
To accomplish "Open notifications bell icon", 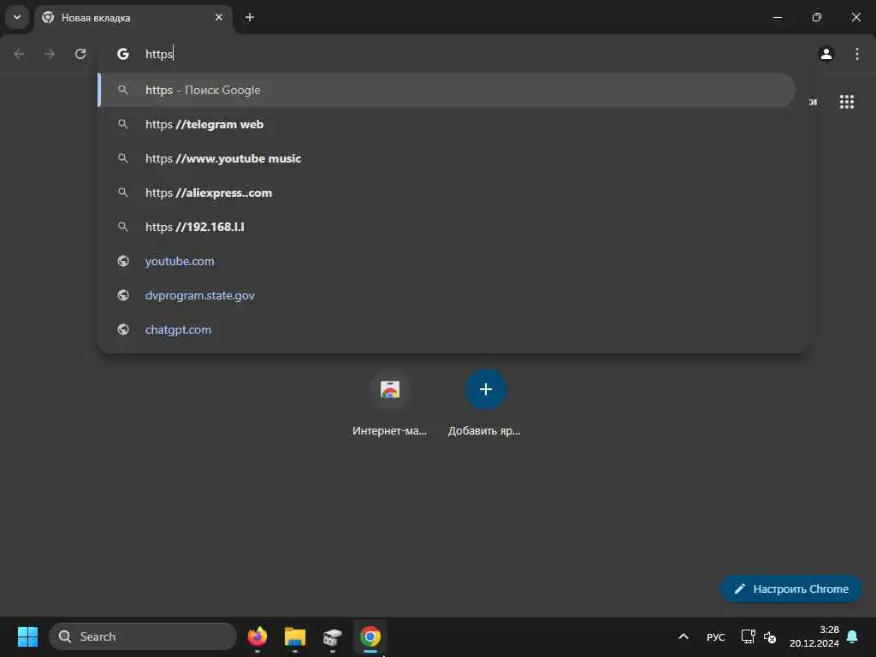I will pyautogui.click(x=852, y=636).
